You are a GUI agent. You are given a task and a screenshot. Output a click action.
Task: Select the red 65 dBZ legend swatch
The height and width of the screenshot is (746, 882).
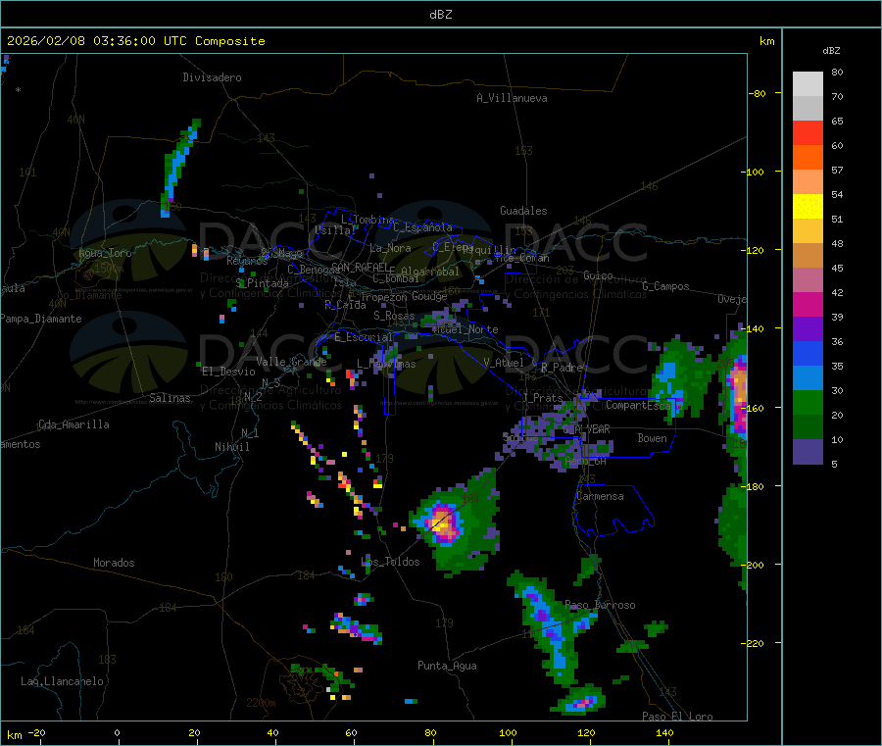click(x=808, y=132)
